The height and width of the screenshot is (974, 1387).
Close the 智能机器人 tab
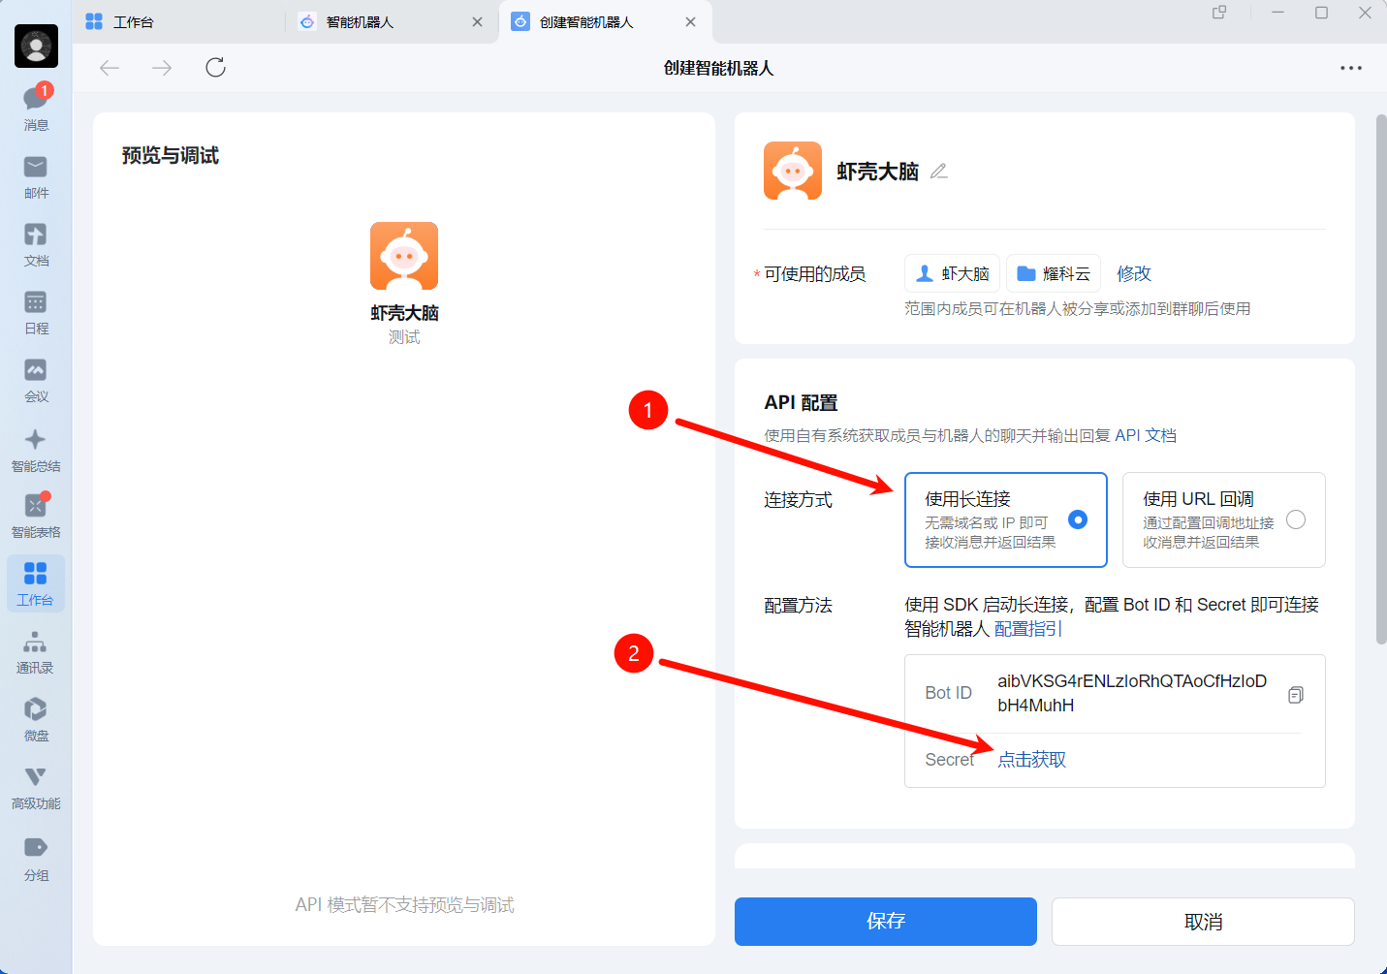tap(477, 21)
